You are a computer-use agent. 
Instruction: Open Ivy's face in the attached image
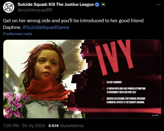(47, 65)
